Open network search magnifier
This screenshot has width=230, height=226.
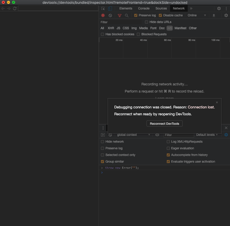127,15
